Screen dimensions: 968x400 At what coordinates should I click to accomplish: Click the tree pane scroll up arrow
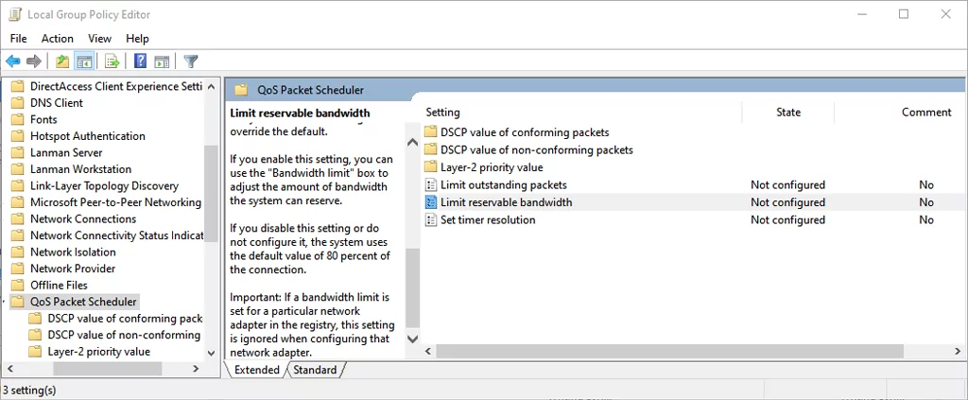(211, 87)
